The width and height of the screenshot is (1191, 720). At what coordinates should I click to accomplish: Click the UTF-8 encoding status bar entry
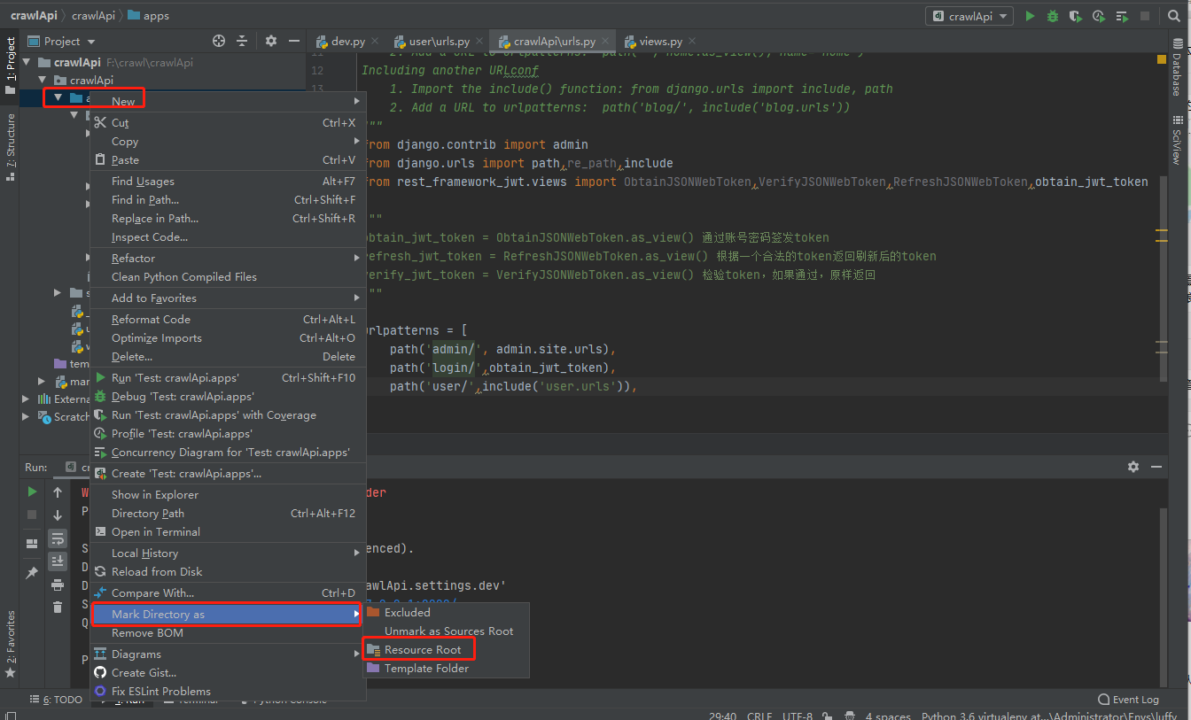point(798,716)
